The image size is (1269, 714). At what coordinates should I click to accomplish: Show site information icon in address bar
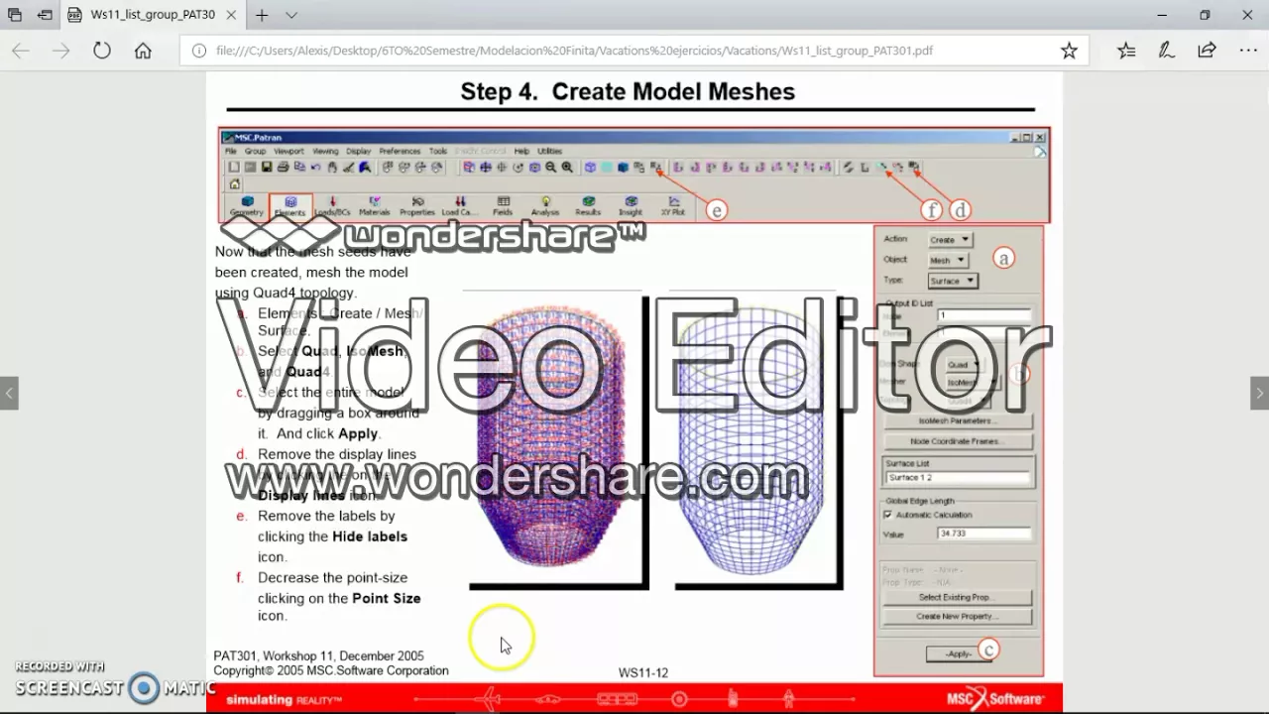coord(198,51)
